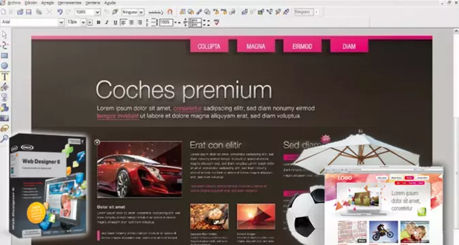This screenshot has height=245, width=459.
Task: Open the 100% zoom dropdown
Action: tap(88, 12)
